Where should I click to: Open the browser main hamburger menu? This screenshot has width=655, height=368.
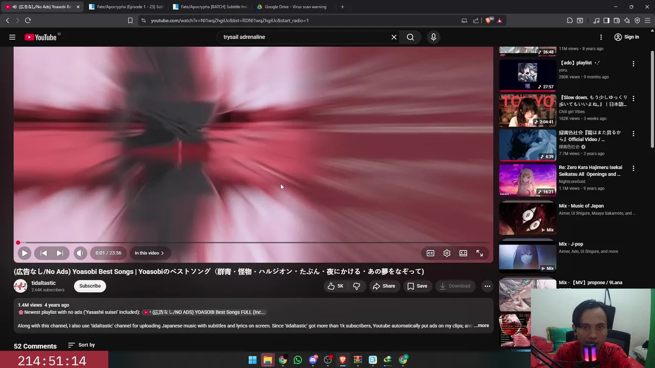648,20
